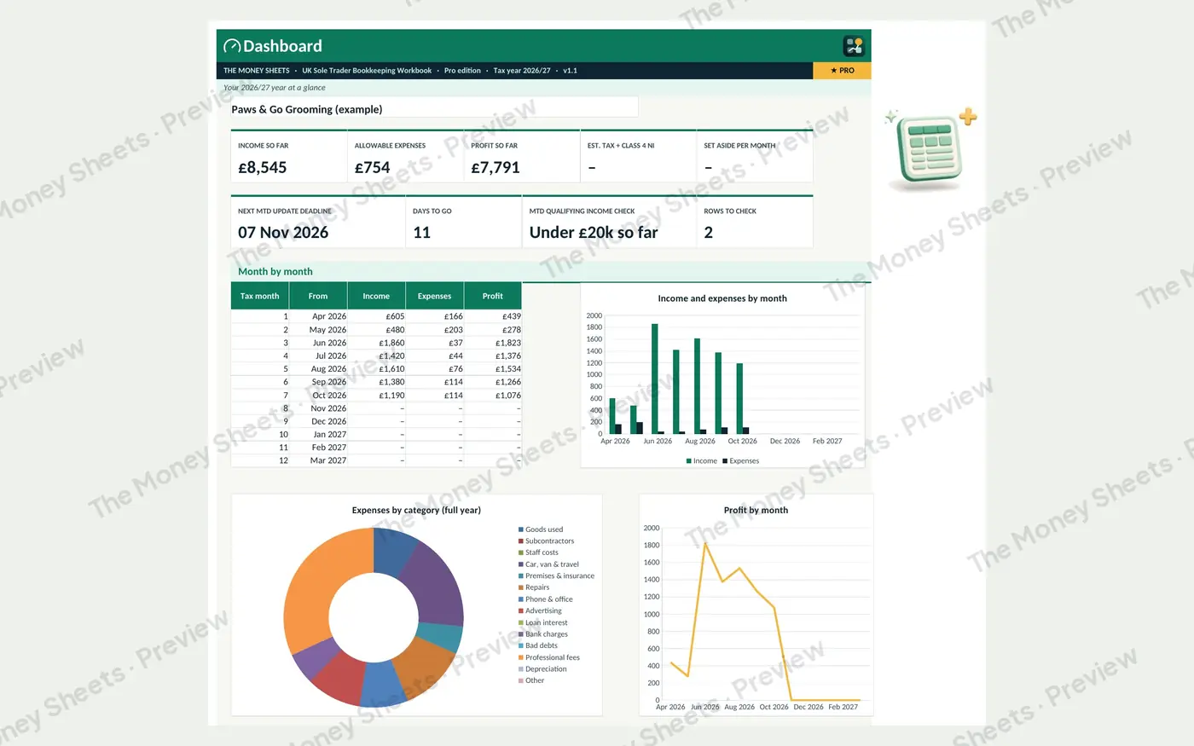
Task: Click the Rows to check value "2"
Action: pyautogui.click(x=708, y=233)
